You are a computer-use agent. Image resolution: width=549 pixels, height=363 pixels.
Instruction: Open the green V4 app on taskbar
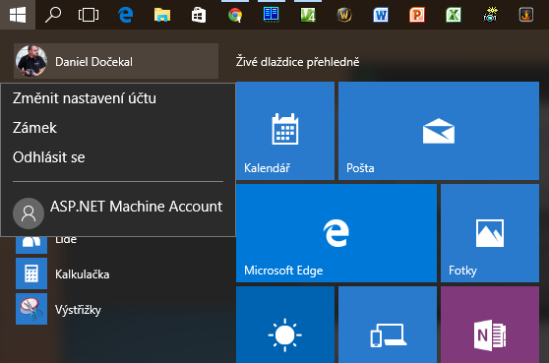coord(308,15)
